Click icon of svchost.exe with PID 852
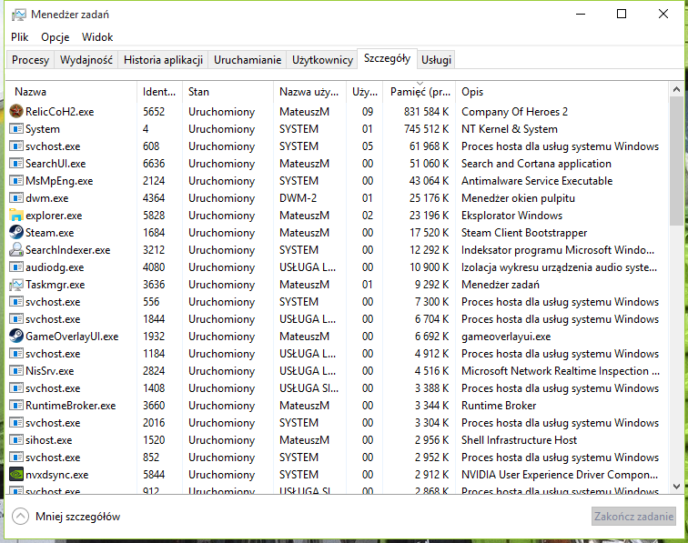Viewport: 688px width, 543px height. coord(16,457)
